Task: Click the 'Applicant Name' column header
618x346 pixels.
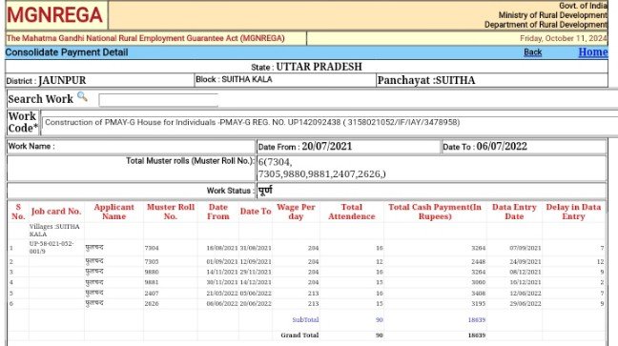Action: (x=113, y=212)
